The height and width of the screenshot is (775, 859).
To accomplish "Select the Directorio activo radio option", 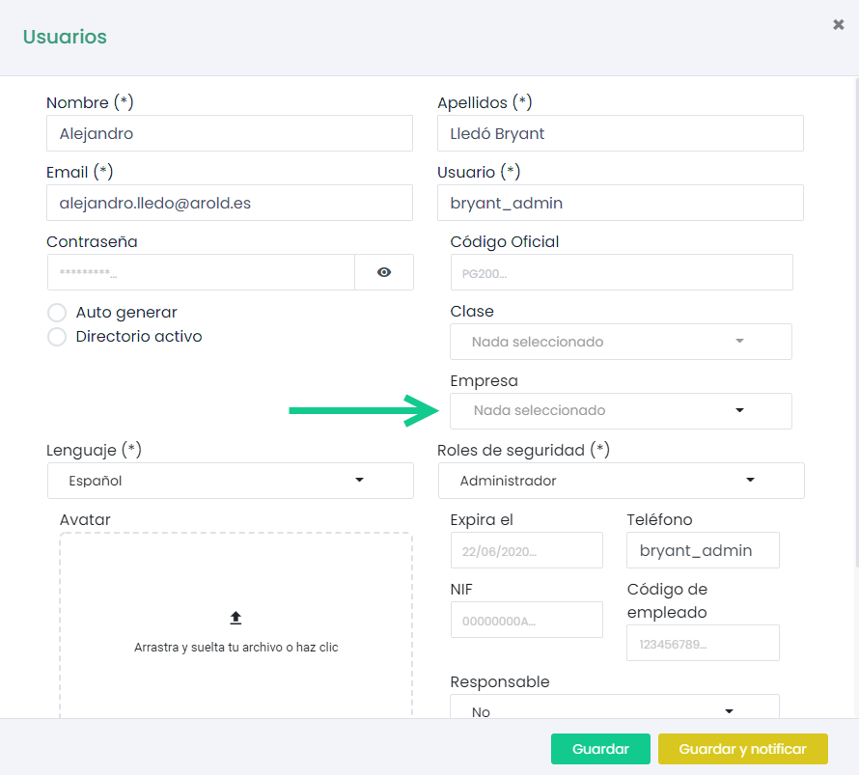I will 58,337.
